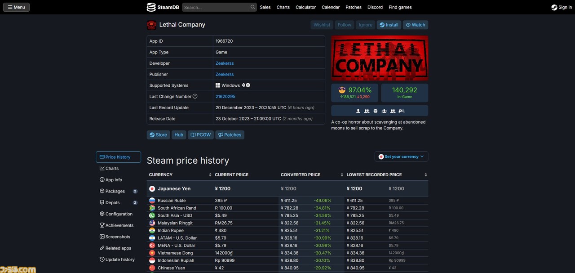575x273 pixels.
Task: Click the search magnifier icon
Action: (253, 7)
